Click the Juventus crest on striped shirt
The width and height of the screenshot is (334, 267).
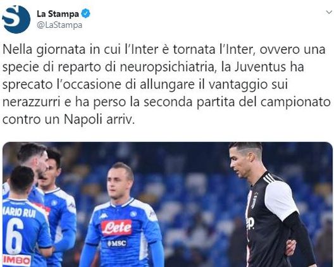[x=254, y=201]
